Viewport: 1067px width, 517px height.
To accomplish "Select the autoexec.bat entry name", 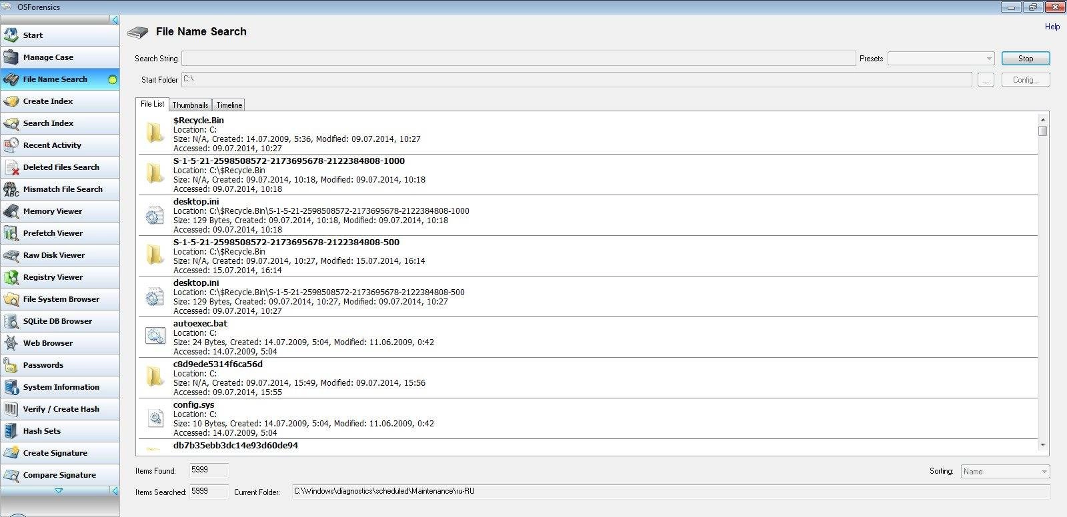I will (x=200, y=324).
